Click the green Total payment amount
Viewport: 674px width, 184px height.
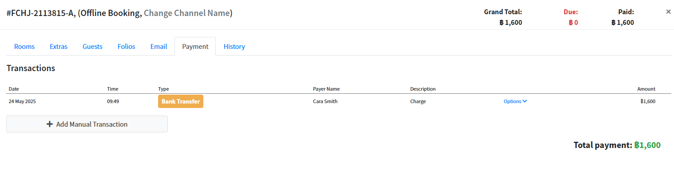tap(647, 145)
